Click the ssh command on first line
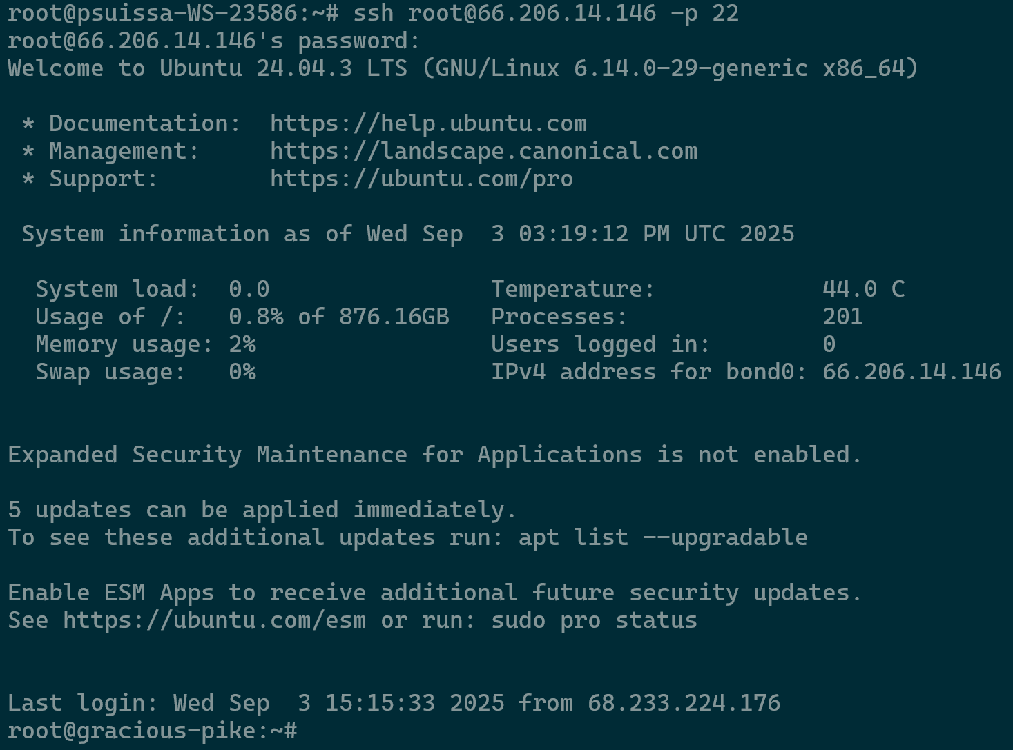Screen dimensions: 1013x750 [546, 13]
